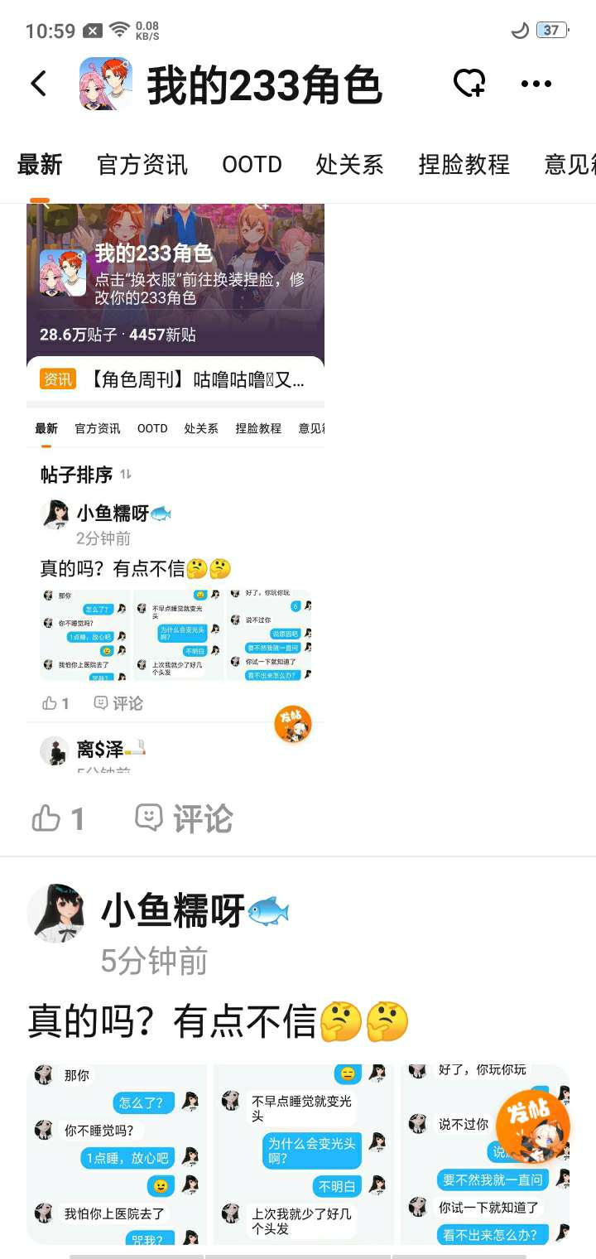Image resolution: width=596 pixels, height=1259 pixels.
Task: Tap the orange 发帖 floating post button
Action: click(x=532, y=1126)
